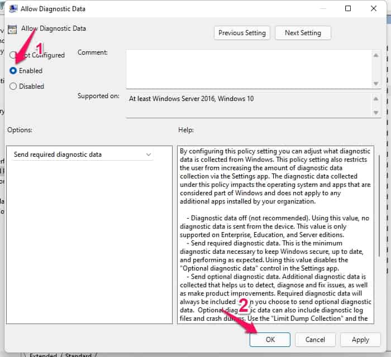This screenshot has height=357, width=391.
Task: Go to Next Setting
Action: [x=303, y=33]
